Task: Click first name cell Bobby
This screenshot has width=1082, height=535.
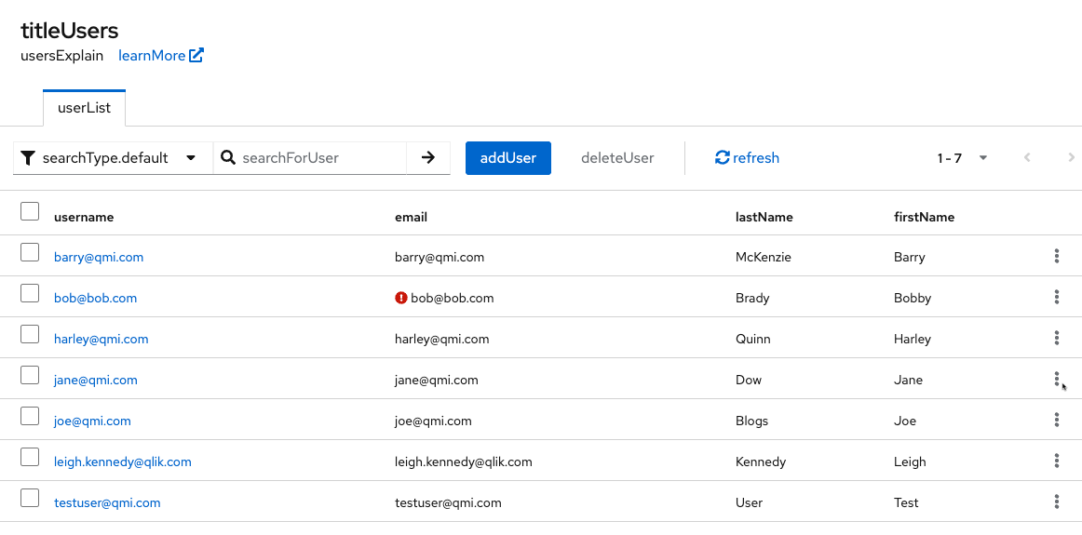Action: tap(913, 298)
